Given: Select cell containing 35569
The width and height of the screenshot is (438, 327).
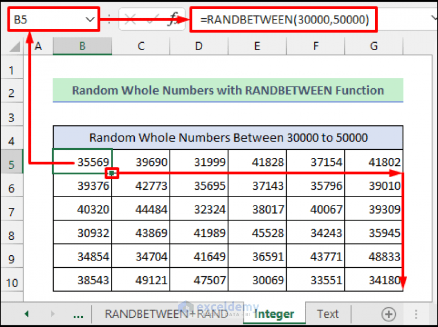Looking at the screenshot, I should click(82, 161).
